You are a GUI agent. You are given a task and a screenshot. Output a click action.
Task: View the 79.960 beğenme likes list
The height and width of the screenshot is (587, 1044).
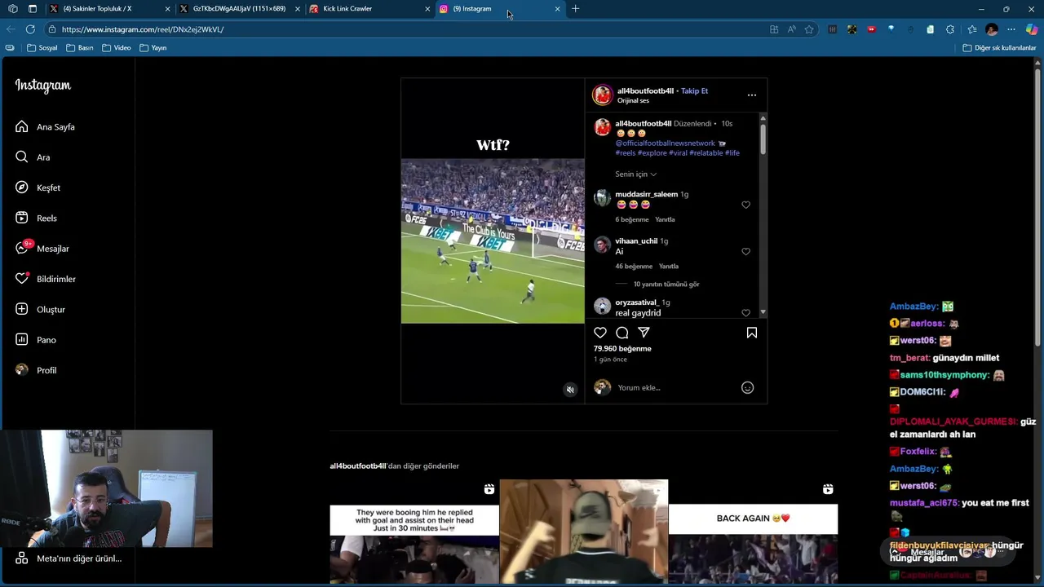tap(622, 349)
